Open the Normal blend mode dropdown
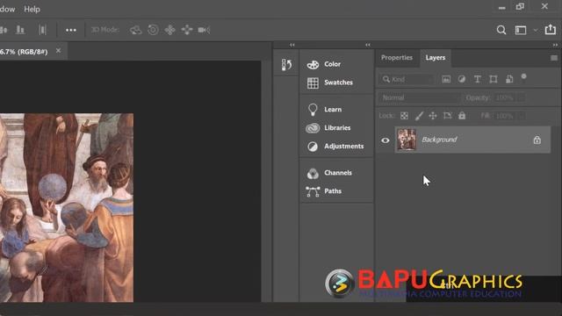The height and width of the screenshot is (316, 562). (419, 97)
